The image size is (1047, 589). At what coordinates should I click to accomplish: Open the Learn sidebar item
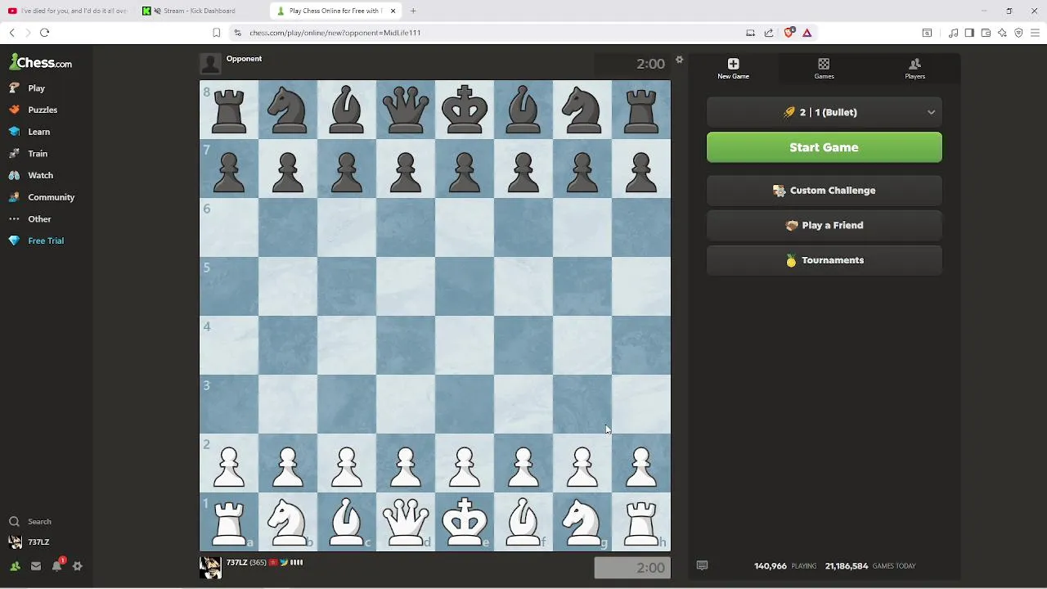tap(30, 132)
